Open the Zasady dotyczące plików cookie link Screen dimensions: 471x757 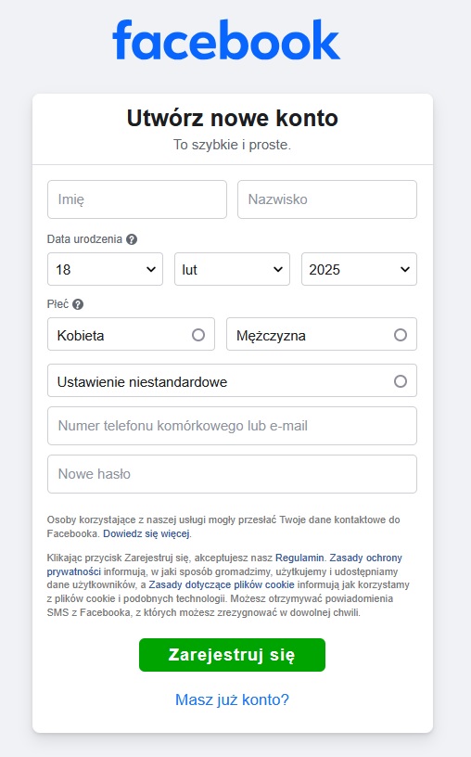222,584
